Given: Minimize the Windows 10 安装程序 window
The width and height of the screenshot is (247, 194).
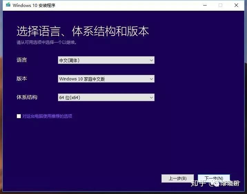Looking at the screenshot, I should 205,5.
